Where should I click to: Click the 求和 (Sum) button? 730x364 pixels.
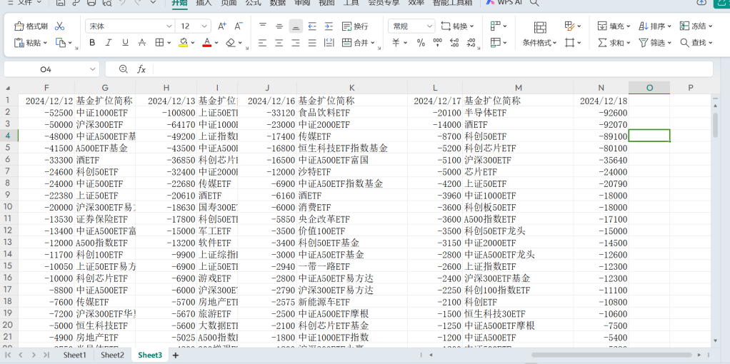coord(614,43)
